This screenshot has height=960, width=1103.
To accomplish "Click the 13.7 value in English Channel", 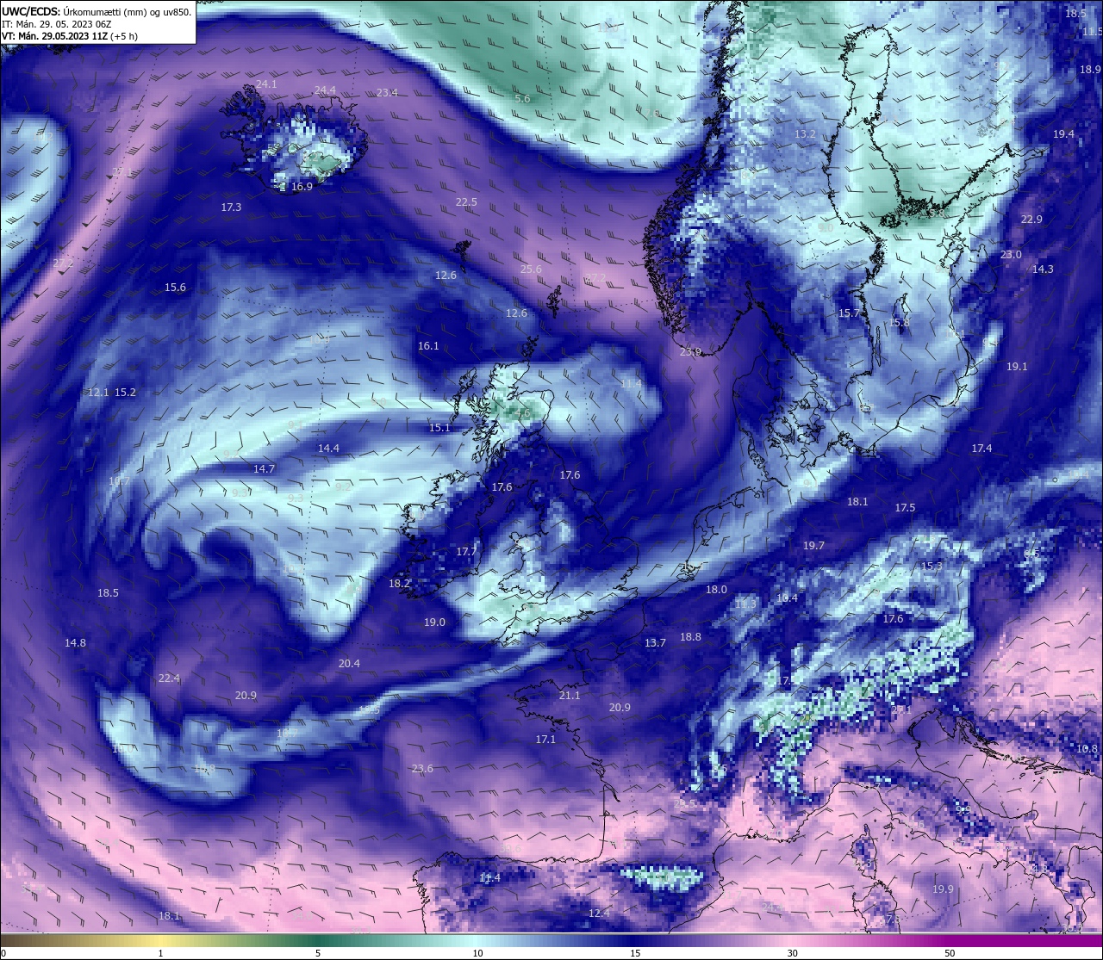I will point(655,643).
